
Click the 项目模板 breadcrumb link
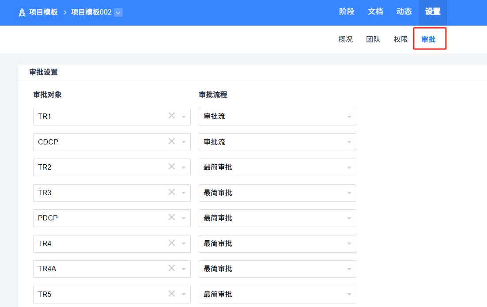43,12
